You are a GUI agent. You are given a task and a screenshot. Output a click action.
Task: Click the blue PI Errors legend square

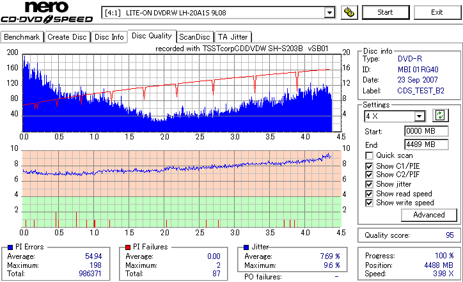point(10,247)
